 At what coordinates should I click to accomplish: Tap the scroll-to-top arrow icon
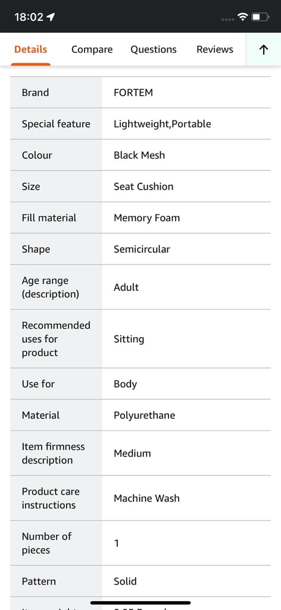264,49
